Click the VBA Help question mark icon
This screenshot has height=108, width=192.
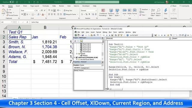(127, 35)
